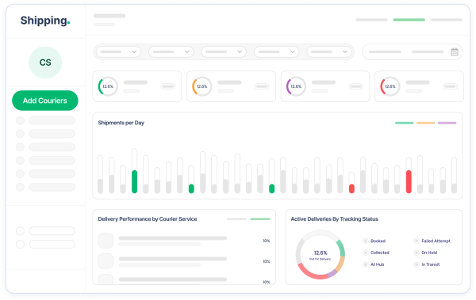Click the orange legend swatch in Shipments per Day
The width and height of the screenshot is (476, 300).
(x=425, y=123)
